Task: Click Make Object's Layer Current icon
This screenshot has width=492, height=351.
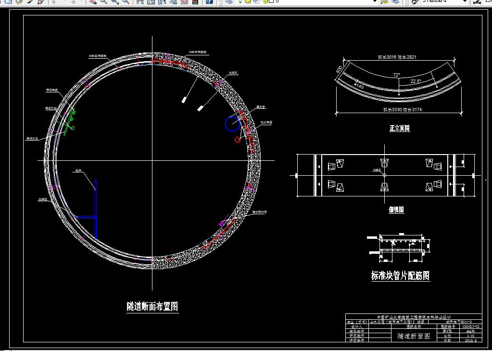Action: (384, 1)
